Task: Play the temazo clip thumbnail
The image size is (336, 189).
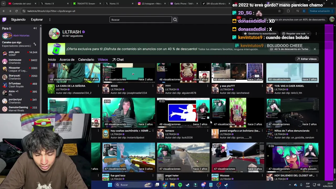Action: (183, 113)
